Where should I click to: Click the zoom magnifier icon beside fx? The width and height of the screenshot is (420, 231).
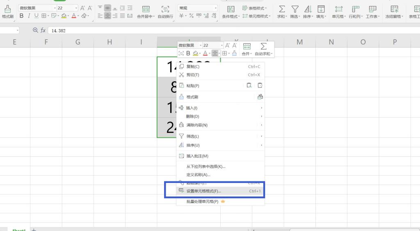pyautogui.click(x=35, y=30)
